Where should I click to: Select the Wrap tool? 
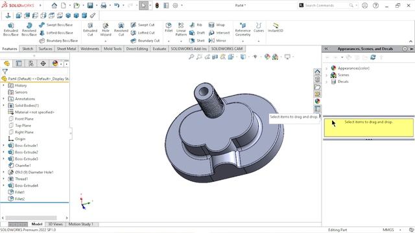pyautogui.click(x=217, y=25)
